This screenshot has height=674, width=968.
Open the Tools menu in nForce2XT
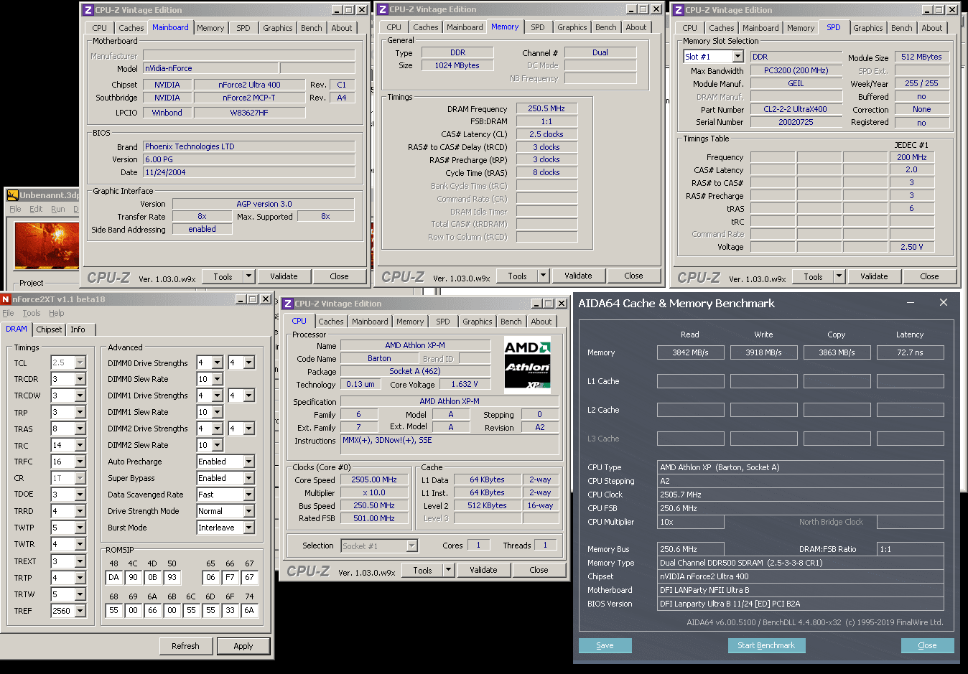(x=32, y=313)
